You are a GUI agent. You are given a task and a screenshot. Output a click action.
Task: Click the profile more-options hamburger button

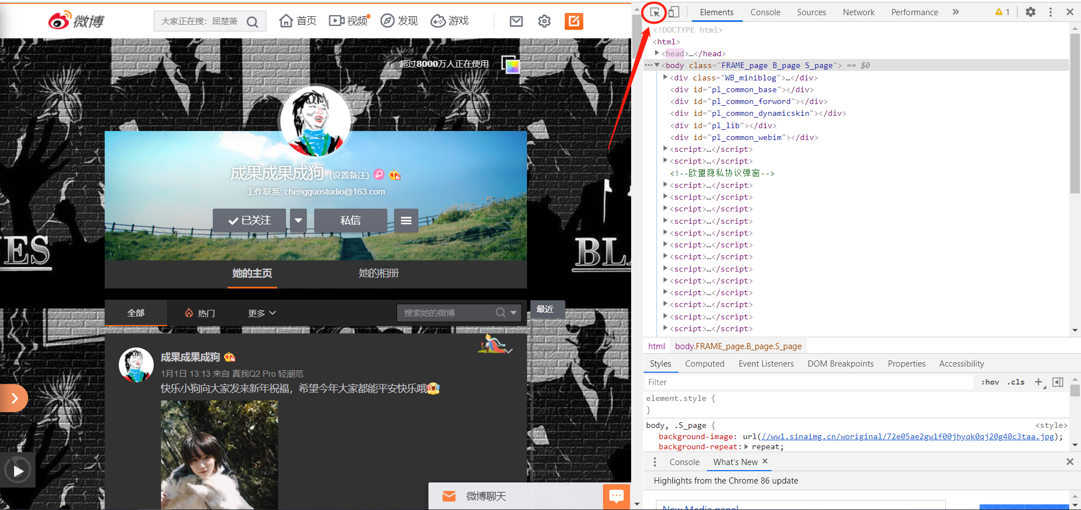click(x=406, y=220)
